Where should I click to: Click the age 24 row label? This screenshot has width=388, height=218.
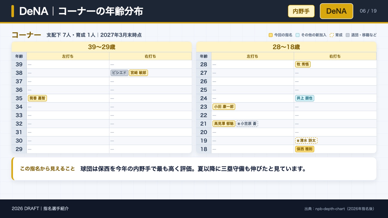point(204,98)
